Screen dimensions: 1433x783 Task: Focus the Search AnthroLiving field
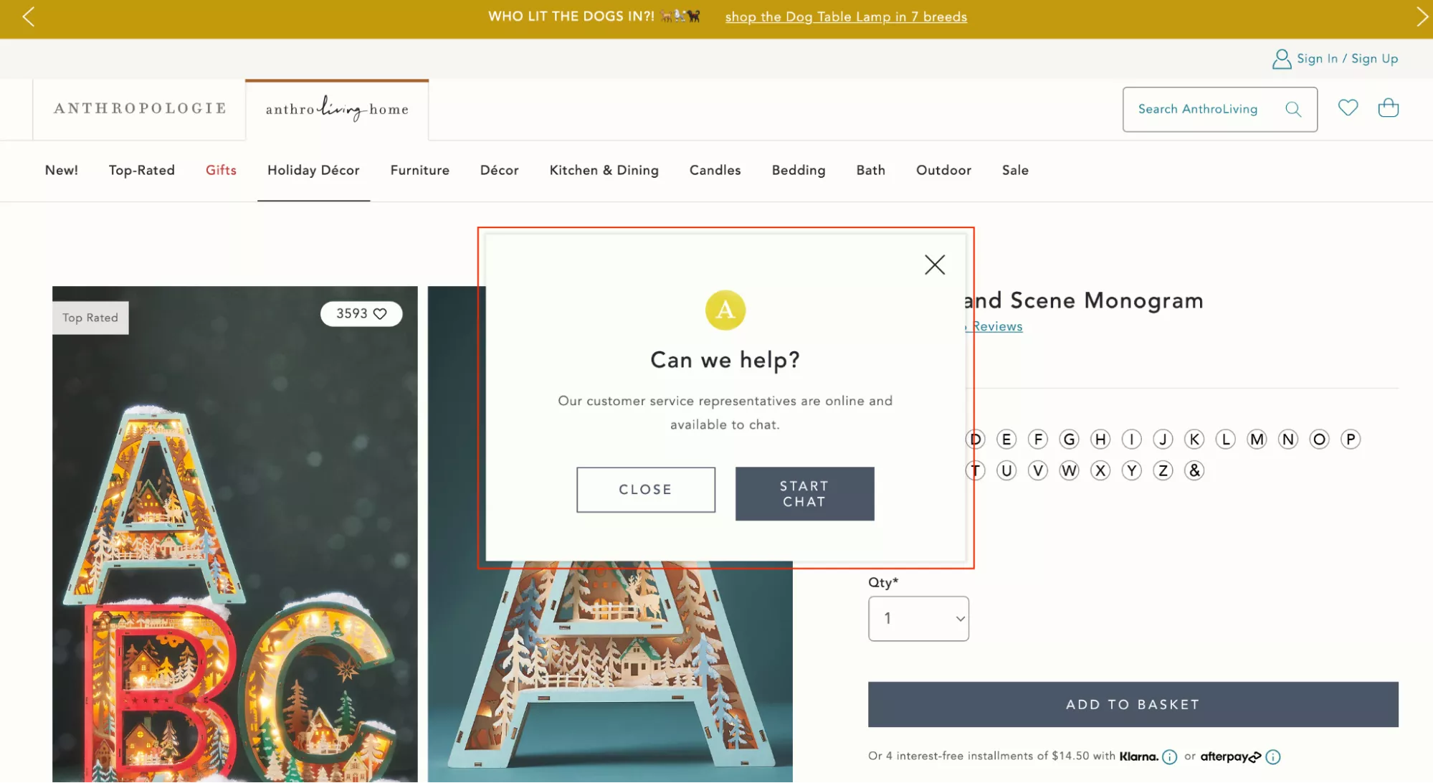(1204, 109)
